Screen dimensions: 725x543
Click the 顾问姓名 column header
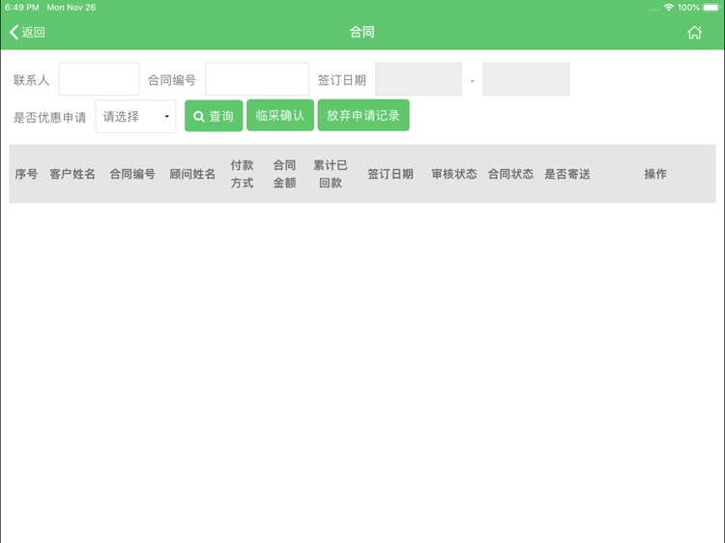pyautogui.click(x=192, y=174)
